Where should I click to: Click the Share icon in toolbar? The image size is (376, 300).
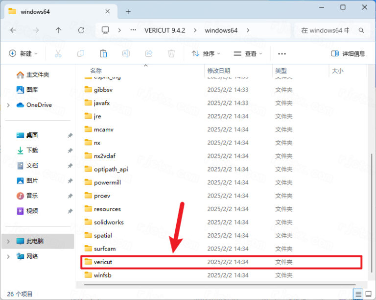click(149, 53)
